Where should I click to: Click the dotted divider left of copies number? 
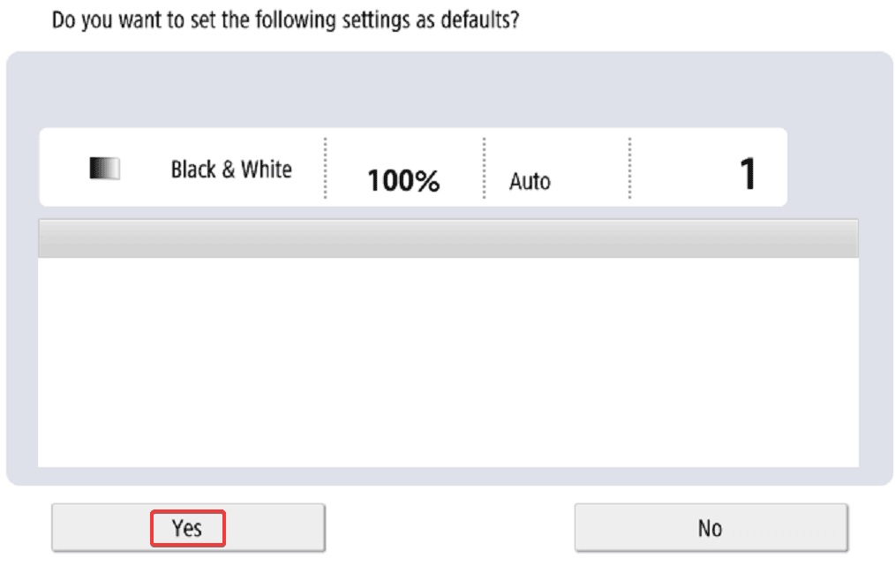click(629, 168)
